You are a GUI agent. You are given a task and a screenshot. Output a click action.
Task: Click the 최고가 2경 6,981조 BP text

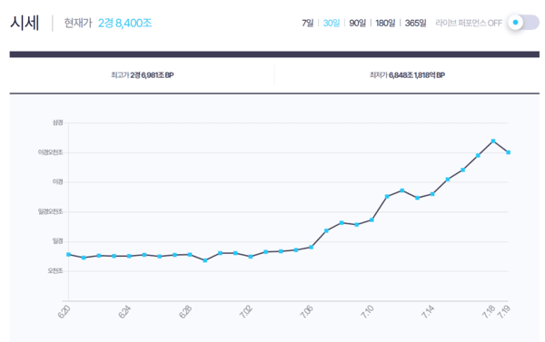click(x=143, y=75)
